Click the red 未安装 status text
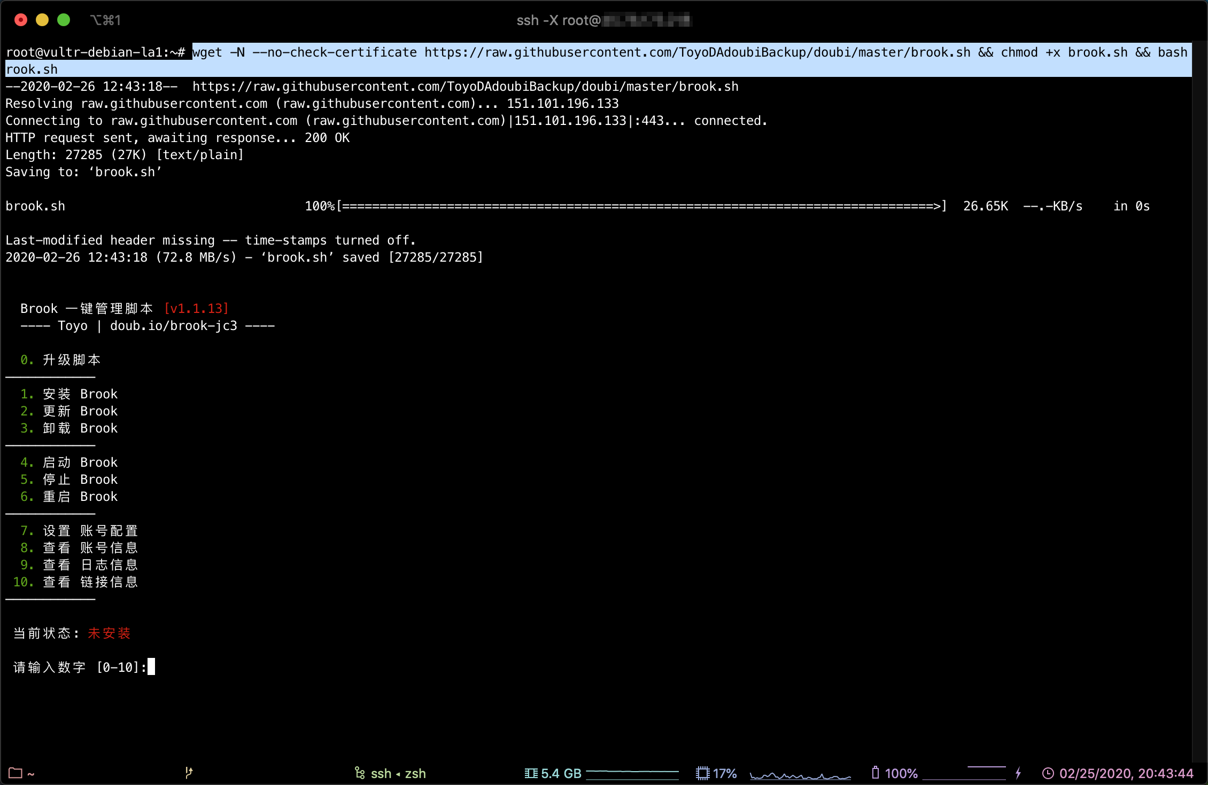1208x785 pixels. tap(109, 633)
